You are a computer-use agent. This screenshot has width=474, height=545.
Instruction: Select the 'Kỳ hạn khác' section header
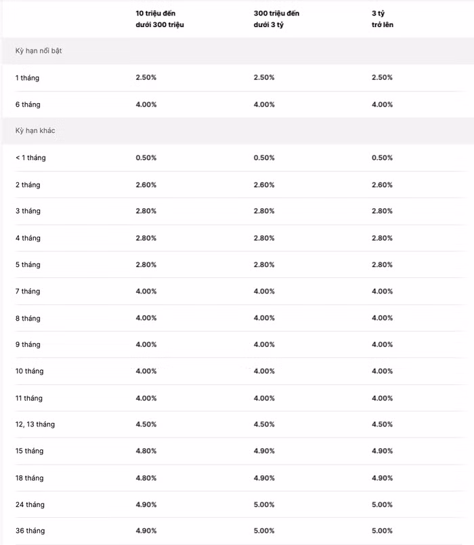click(35, 131)
